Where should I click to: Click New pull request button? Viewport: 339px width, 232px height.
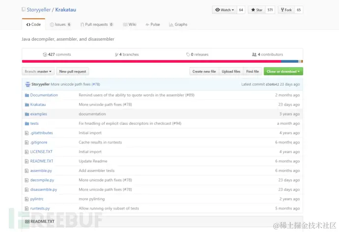(73, 71)
